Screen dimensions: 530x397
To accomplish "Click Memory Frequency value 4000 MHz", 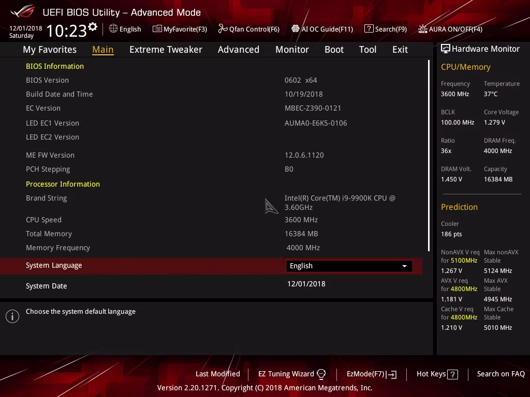I will pos(303,248).
